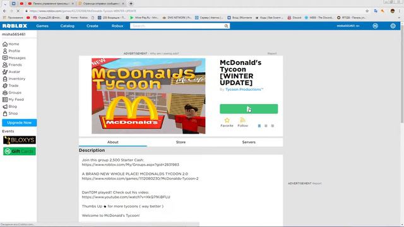Viewport: 404px width, 227px height.
Task: Open Shop in the sidebar
Action: click(x=10, y=113)
